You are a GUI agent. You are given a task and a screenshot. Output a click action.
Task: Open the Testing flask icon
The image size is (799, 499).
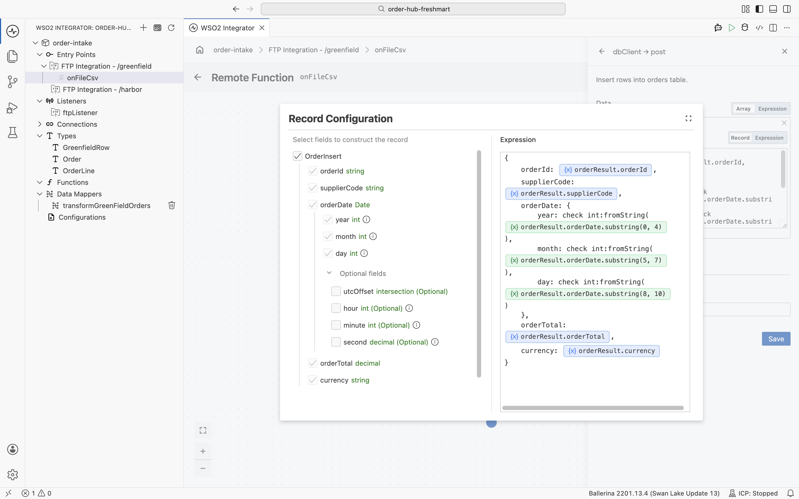pyautogui.click(x=12, y=133)
